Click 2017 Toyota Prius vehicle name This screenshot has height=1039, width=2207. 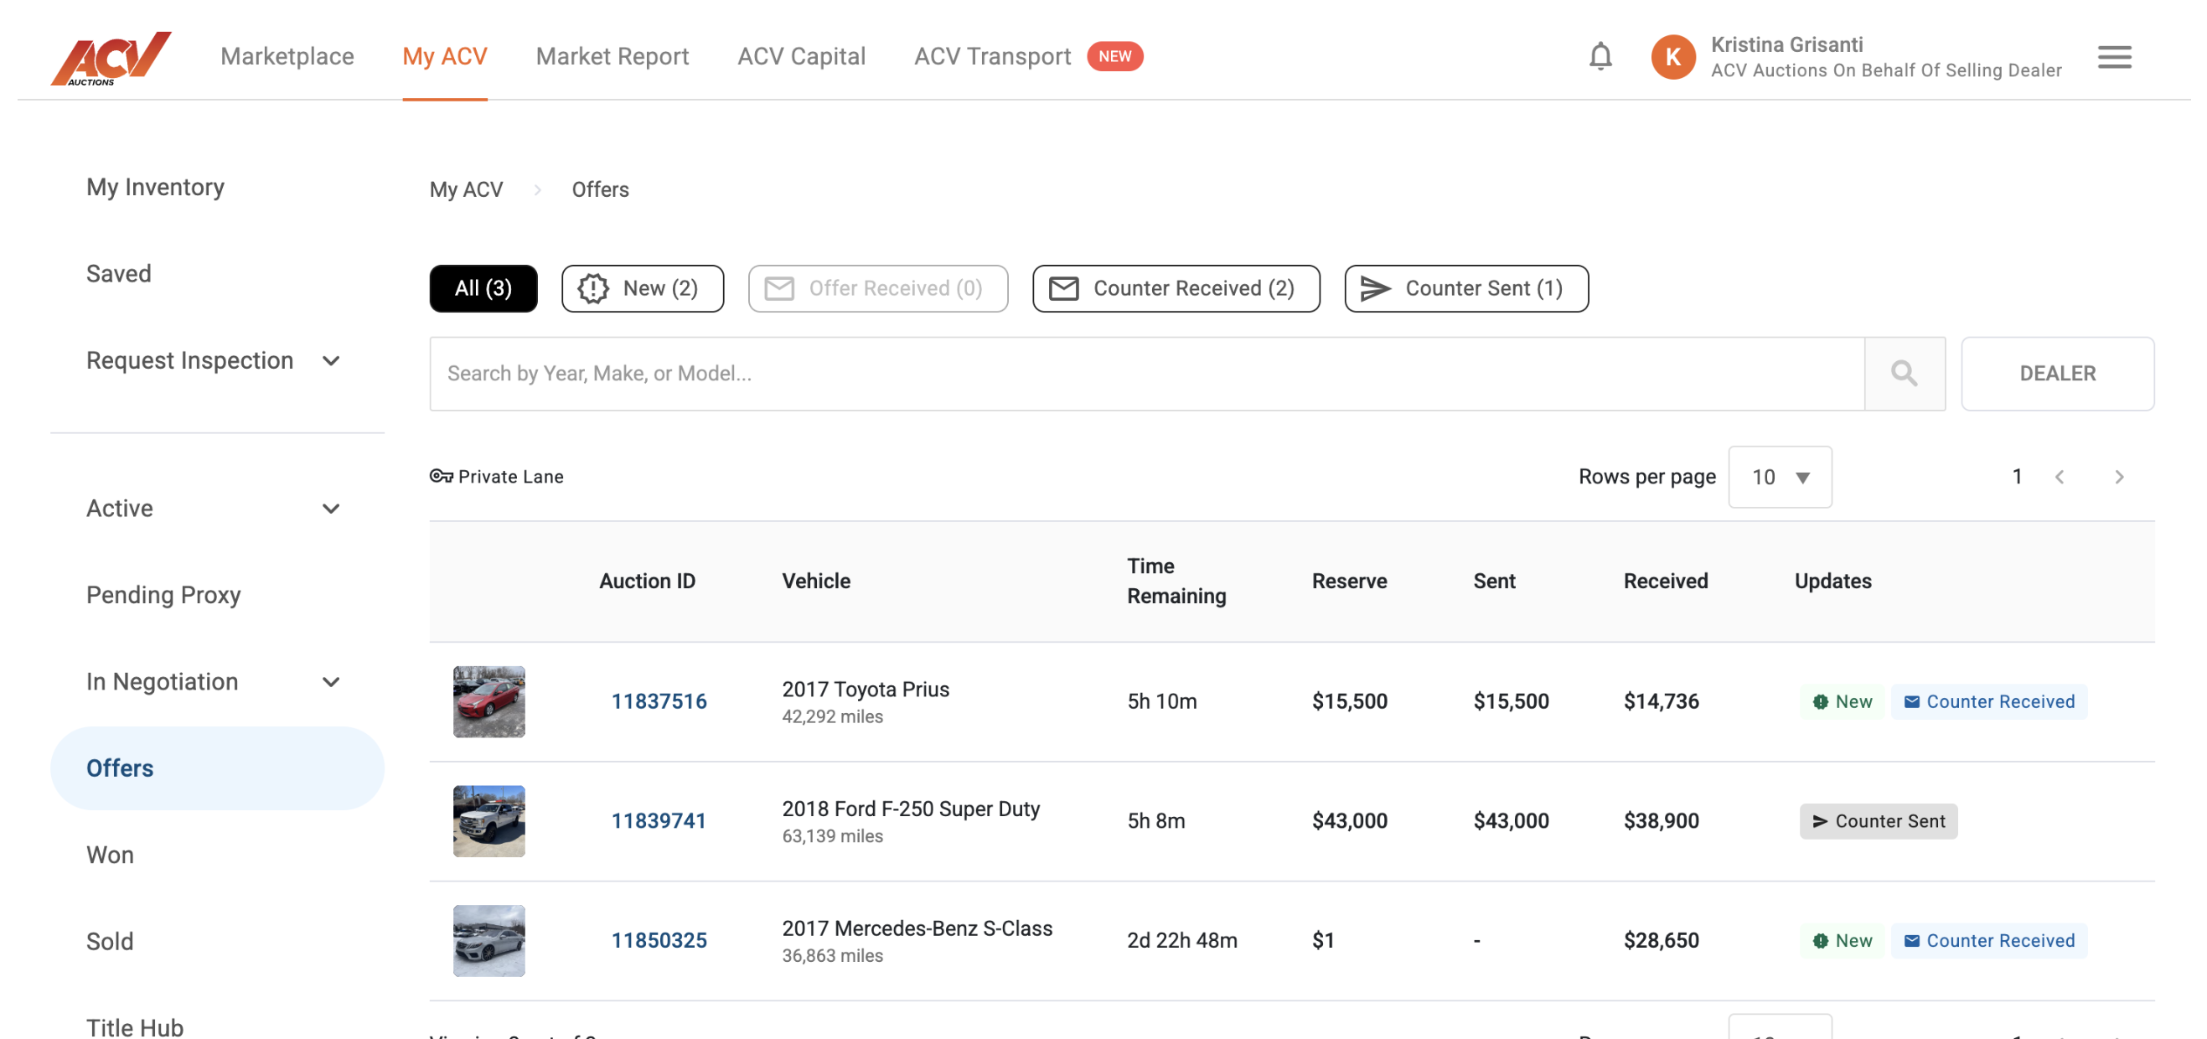click(866, 689)
